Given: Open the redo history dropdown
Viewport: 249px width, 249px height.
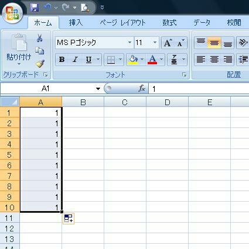Looking at the screenshot, I should [x=74, y=8].
